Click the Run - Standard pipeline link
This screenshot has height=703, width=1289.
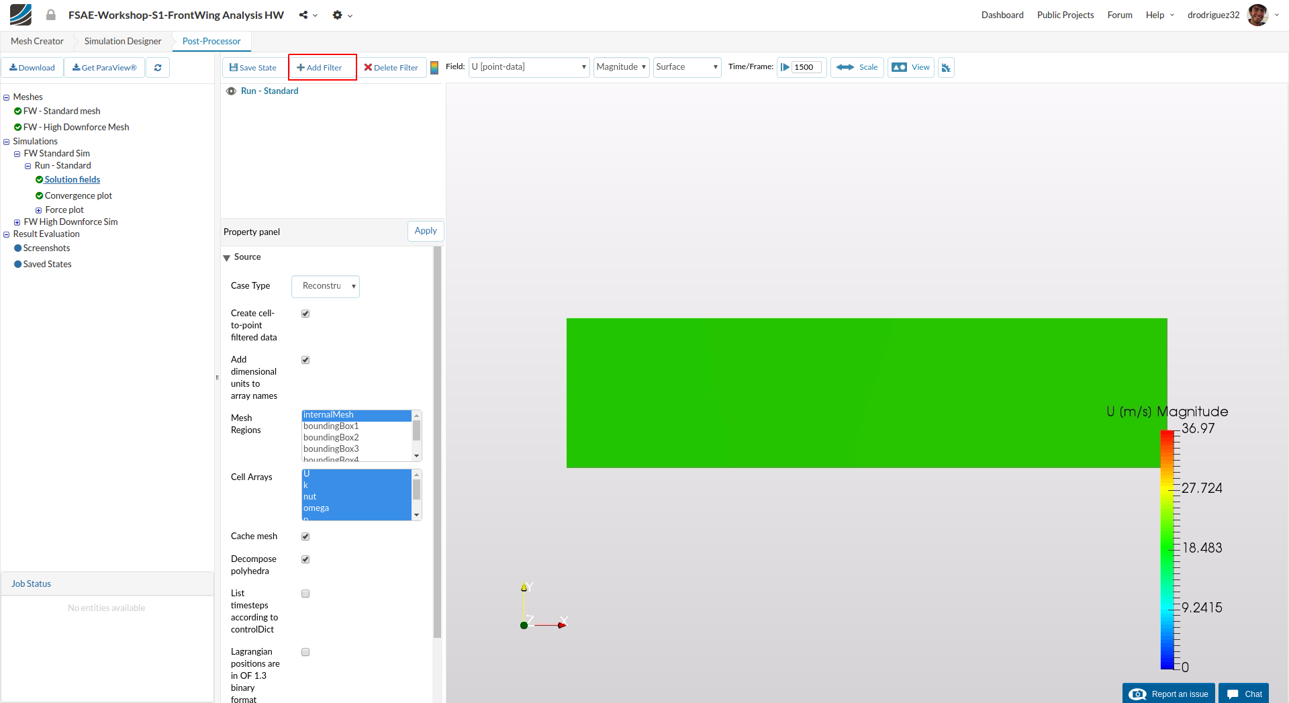pos(269,91)
